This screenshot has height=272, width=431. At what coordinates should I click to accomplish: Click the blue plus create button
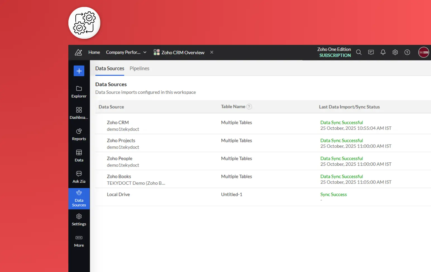[79, 71]
